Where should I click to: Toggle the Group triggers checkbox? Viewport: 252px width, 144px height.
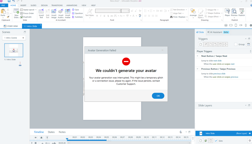(x=236, y=44)
